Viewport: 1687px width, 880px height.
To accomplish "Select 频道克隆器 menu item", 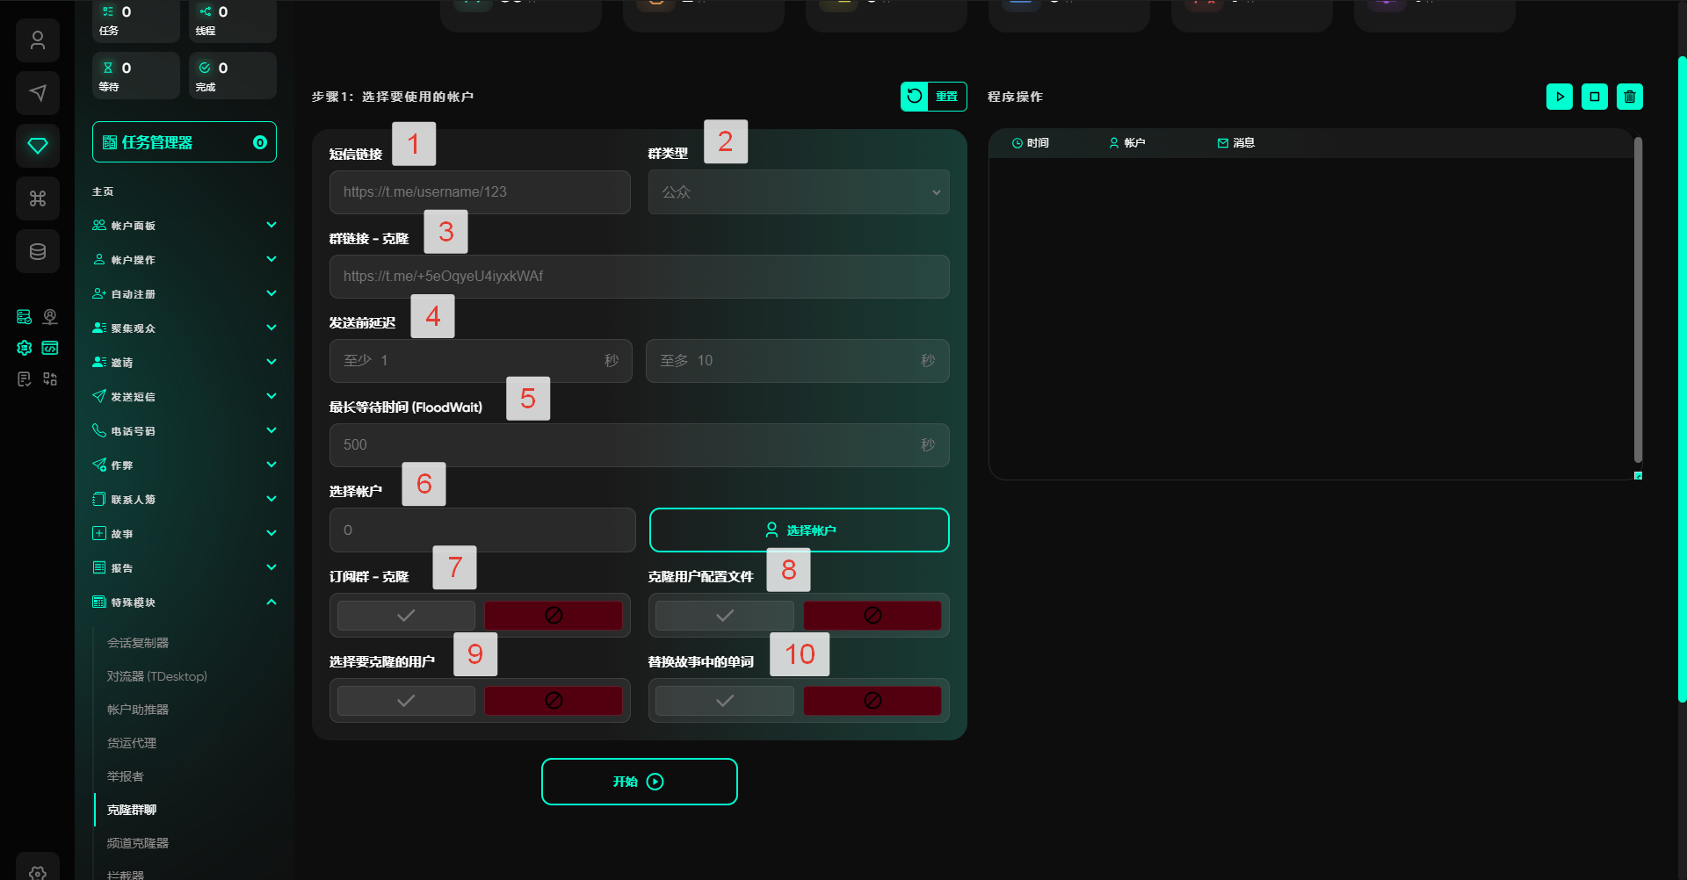I will pyautogui.click(x=138, y=843).
